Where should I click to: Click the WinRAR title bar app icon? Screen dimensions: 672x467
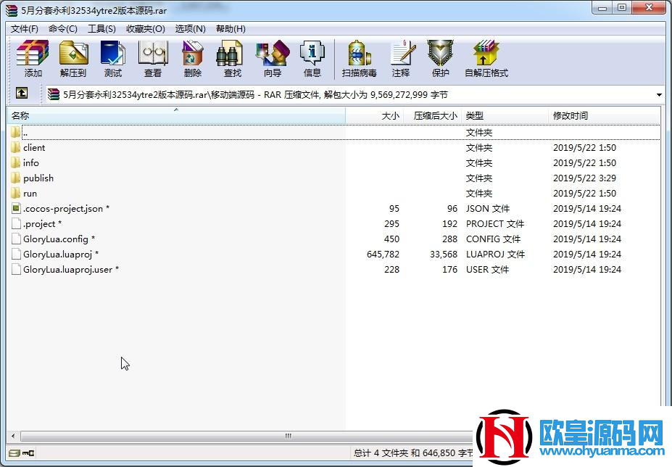(12, 9)
